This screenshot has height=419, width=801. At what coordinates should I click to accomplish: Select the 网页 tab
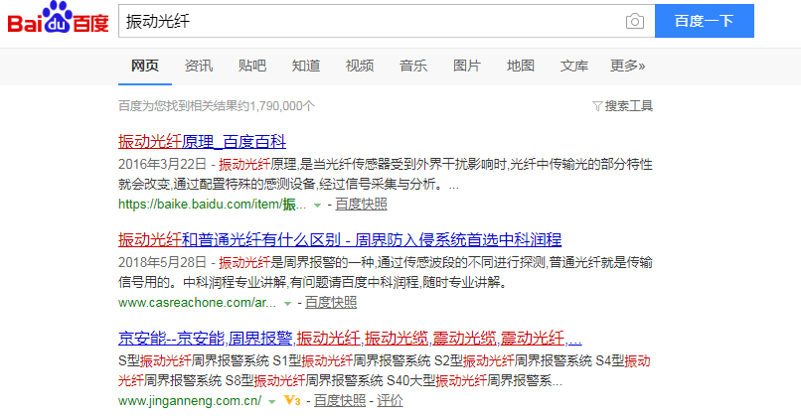point(145,66)
